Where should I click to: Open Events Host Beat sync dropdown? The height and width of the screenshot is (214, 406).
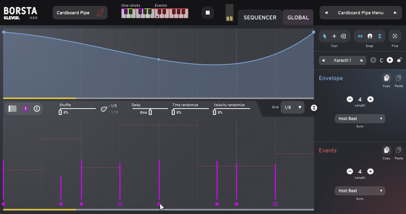point(360,191)
